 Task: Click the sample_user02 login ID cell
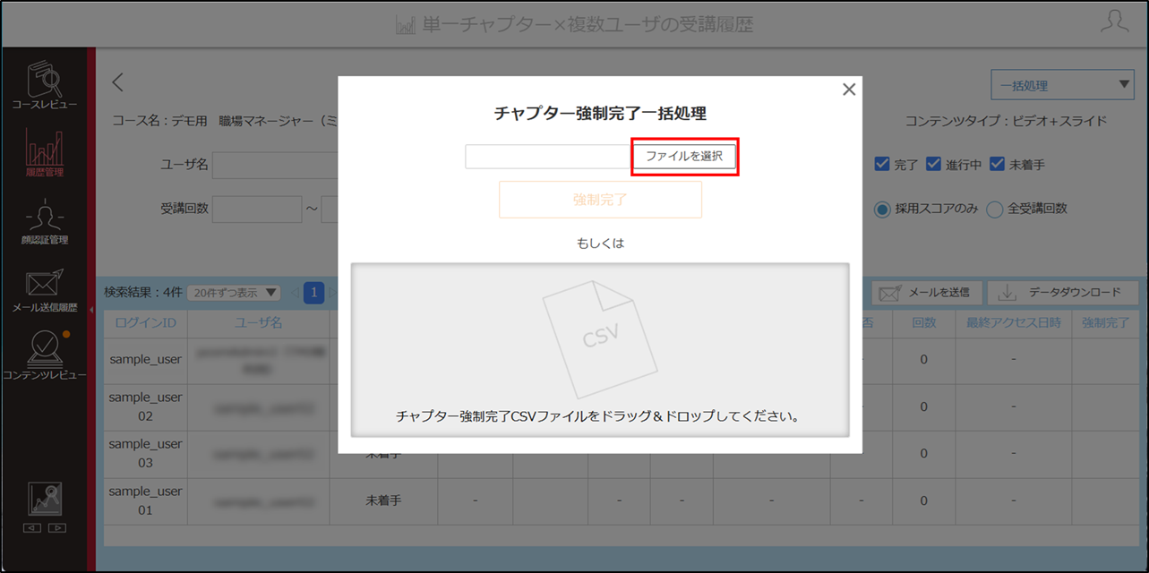coord(145,406)
